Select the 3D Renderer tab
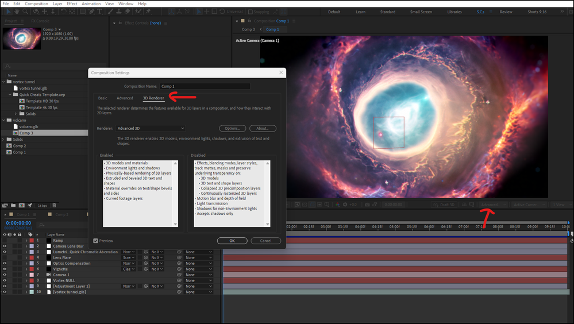The width and height of the screenshot is (574, 324). pyautogui.click(x=153, y=98)
